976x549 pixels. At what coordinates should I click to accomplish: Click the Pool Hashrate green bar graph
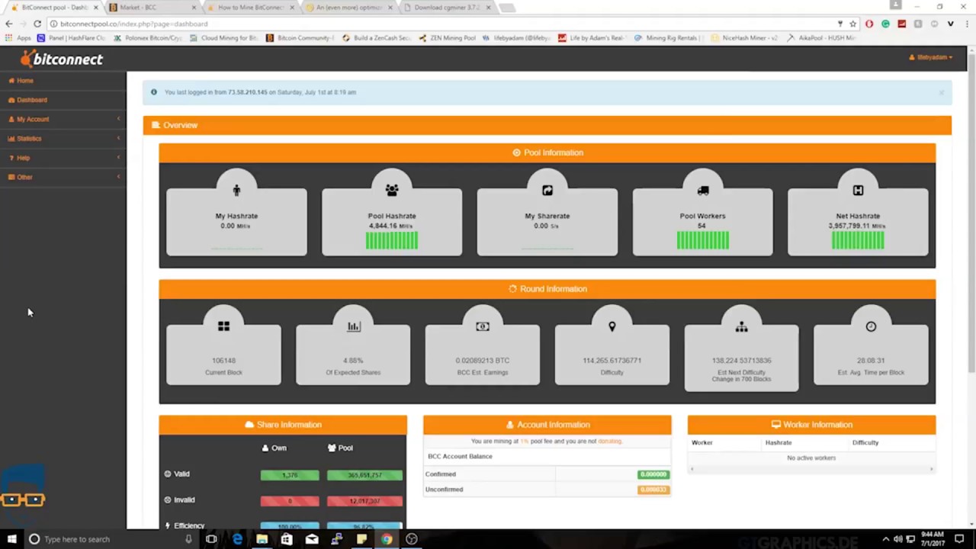(x=392, y=241)
